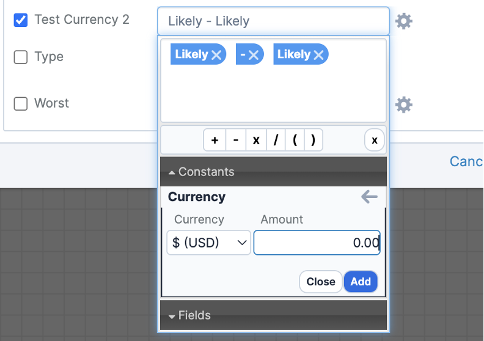The image size is (484, 341).
Task: Remove the second Likely token
Action: [318, 55]
